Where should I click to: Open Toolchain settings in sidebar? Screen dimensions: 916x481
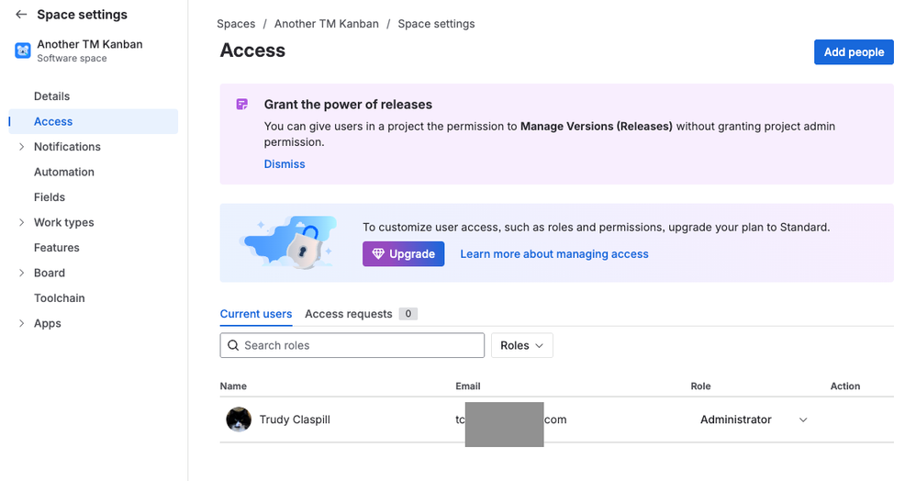click(x=60, y=298)
